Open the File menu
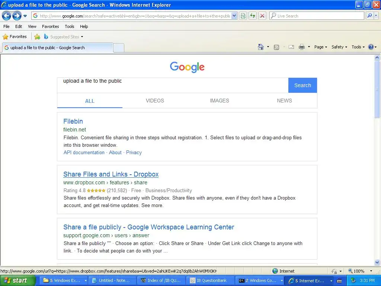Screen dimensions: 381x286 click(7, 26)
